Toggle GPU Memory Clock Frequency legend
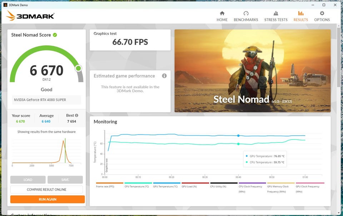This screenshot has width=343, height=216. (x=281, y=188)
